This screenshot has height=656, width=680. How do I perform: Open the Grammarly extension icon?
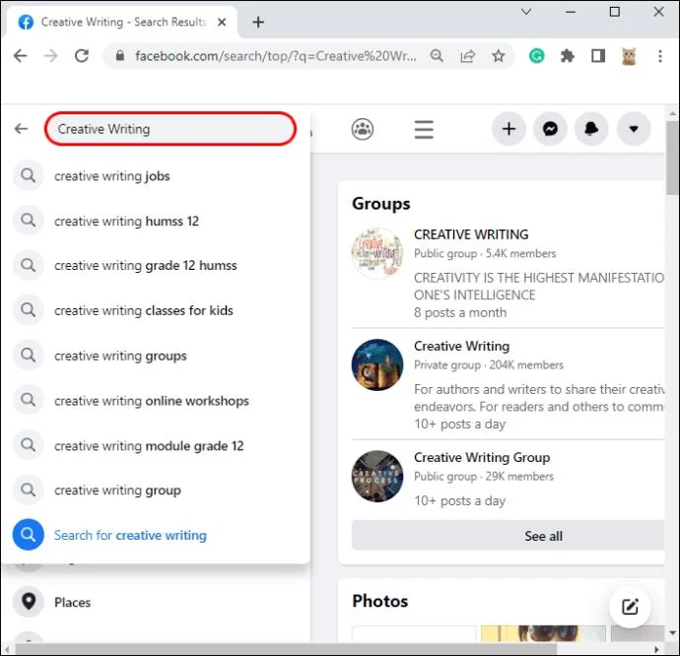tap(536, 56)
